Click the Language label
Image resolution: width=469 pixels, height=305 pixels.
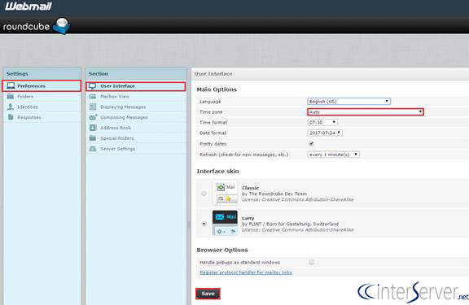click(210, 102)
